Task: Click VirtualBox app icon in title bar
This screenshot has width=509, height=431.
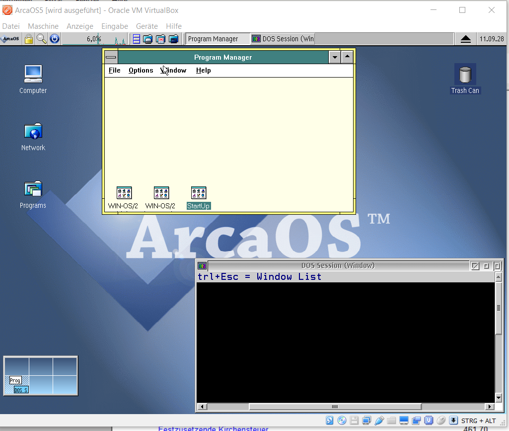Action: point(7,10)
